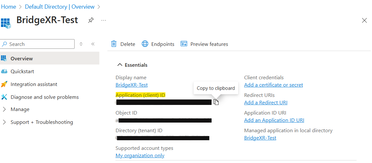Collapse the sidebar with double chevron
372x163 pixels.
point(93,44)
